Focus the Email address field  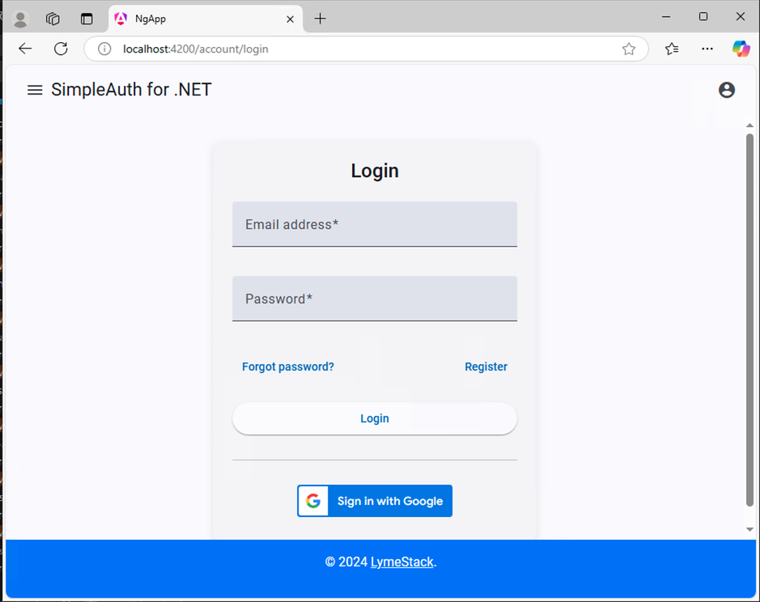pyautogui.click(x=375, y=224)
